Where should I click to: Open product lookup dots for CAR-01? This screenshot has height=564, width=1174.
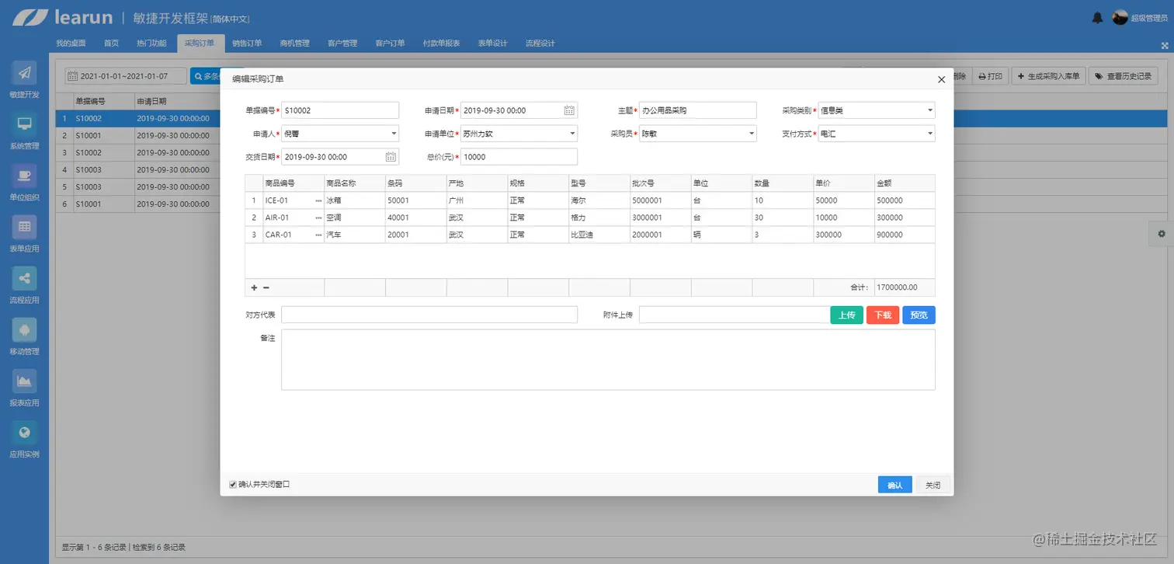(x=318, y=235)
